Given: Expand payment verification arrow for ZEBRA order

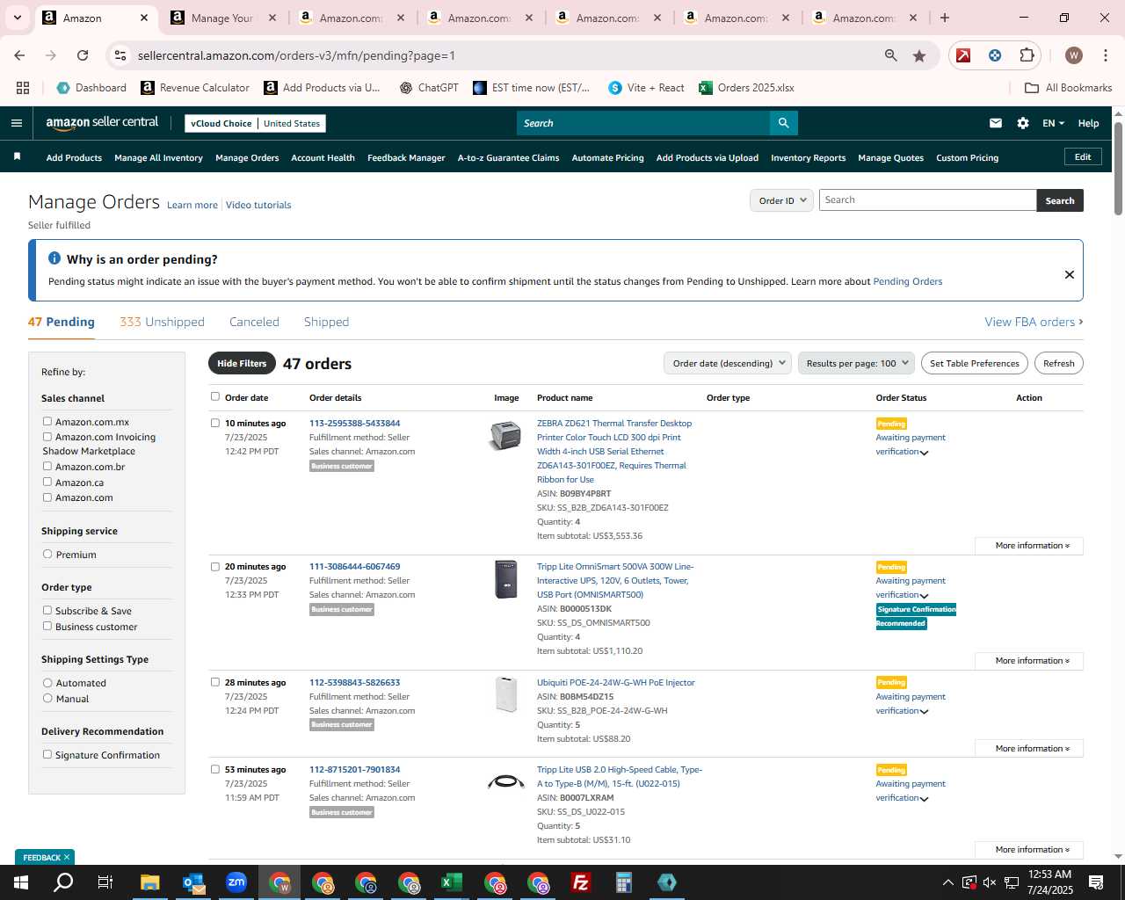Looking at the screenshot, I should pos(924,453).
